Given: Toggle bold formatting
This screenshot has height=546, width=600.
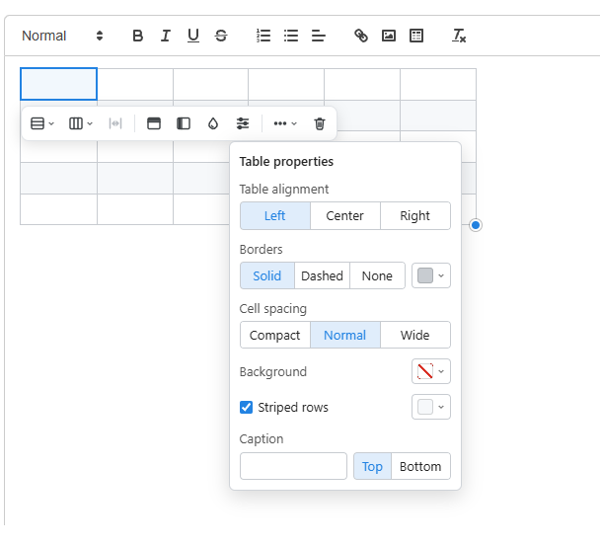Looking at the screenshot, I should (x=138, y=36).
